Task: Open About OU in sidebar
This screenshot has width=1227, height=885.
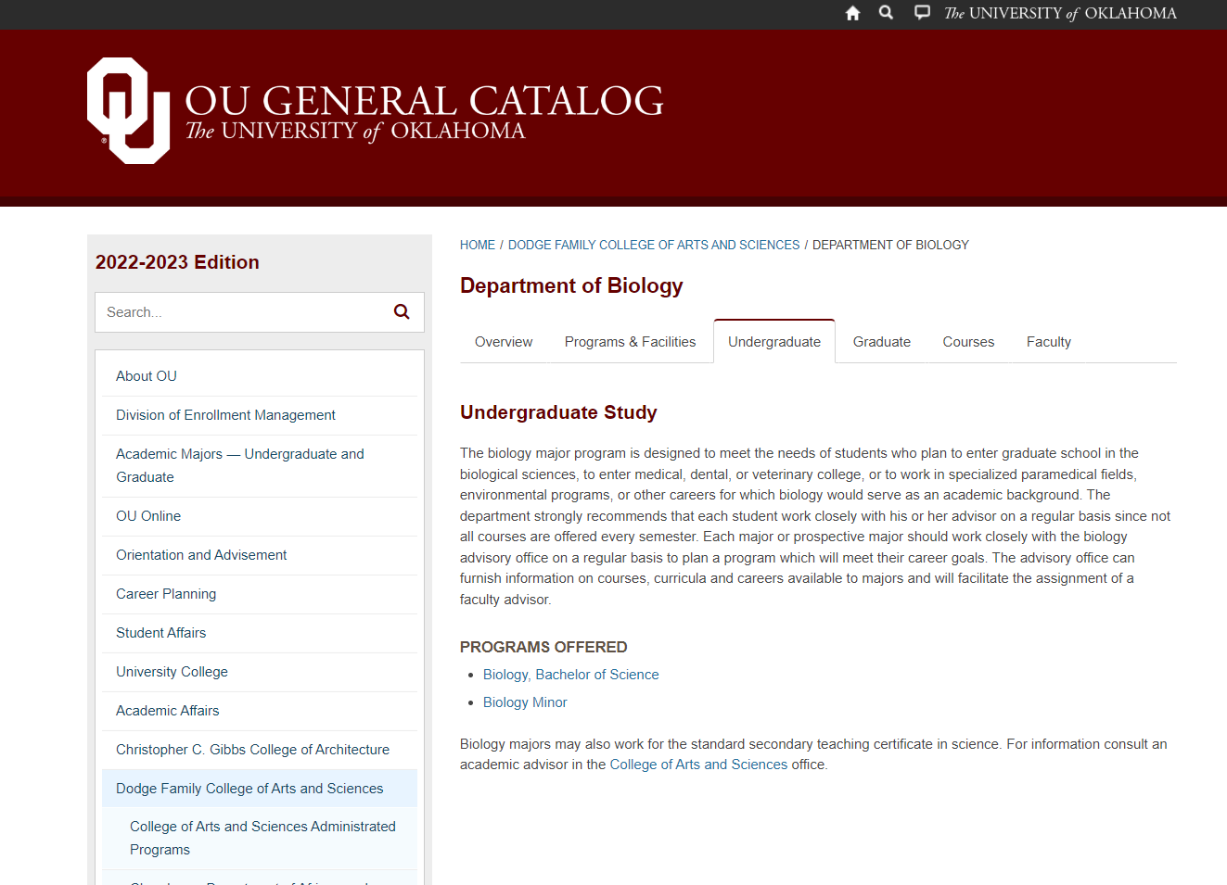Action: [x=260, y=376]
